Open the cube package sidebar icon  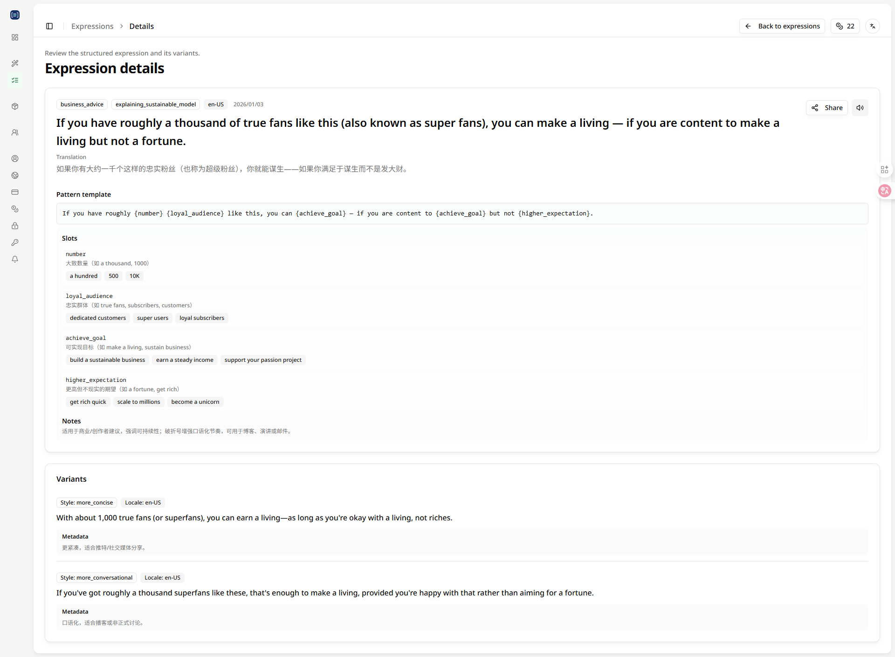(15, 106)
